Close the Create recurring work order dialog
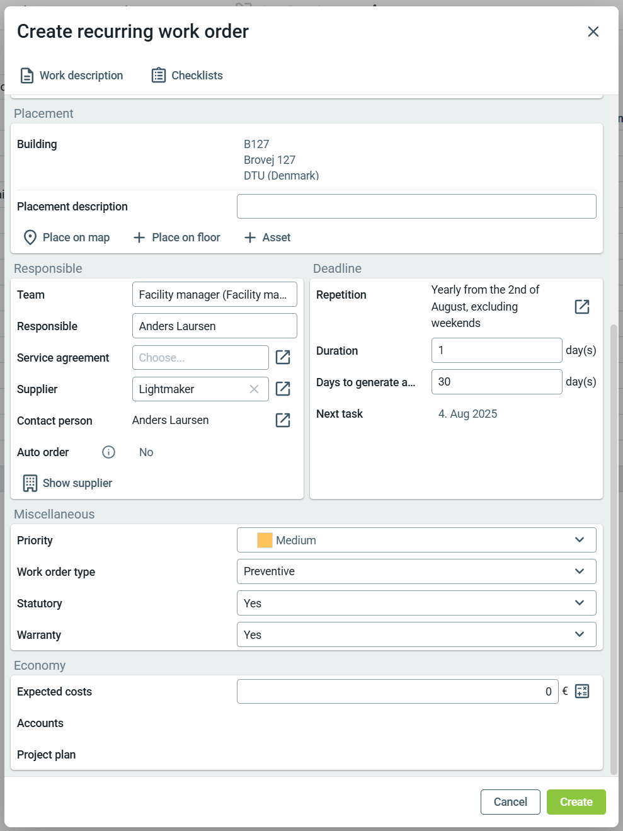The height and width of the screenshot is (831, 623). 593,32
